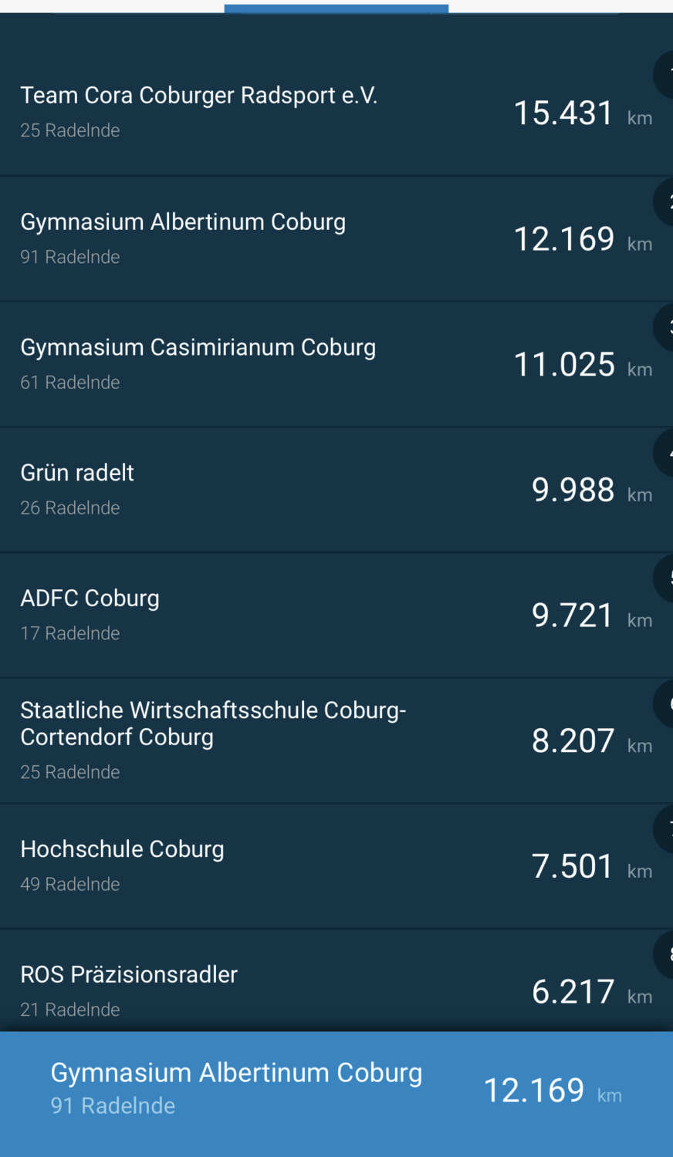Click the 6.217 km distance value
The image size is (673, 1157).
coord(573,992)
